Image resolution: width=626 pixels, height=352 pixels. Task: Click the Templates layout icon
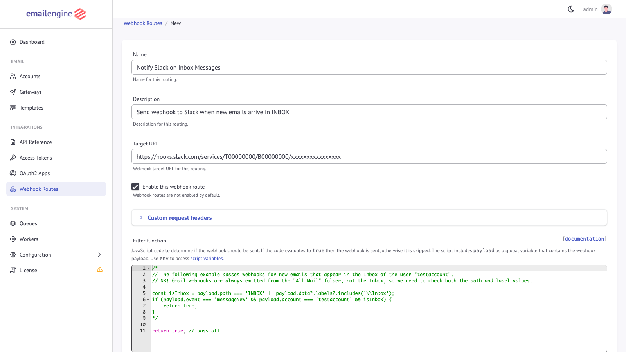click(13, 108)
